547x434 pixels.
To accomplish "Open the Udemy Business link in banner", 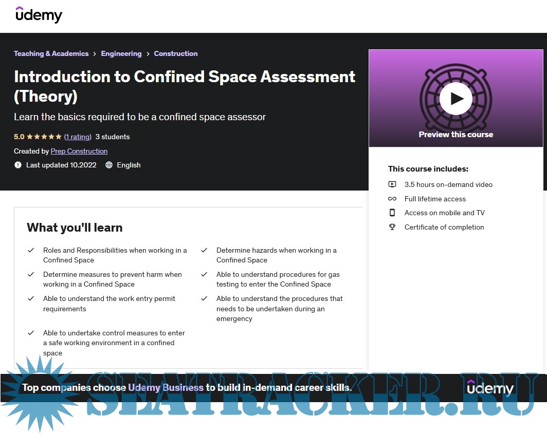I will point(166,388).
